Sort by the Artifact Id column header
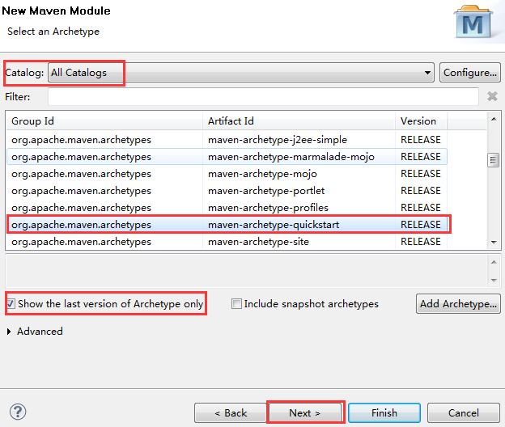The height and width of the screenshot is (427, 505). tap(299, 121)
